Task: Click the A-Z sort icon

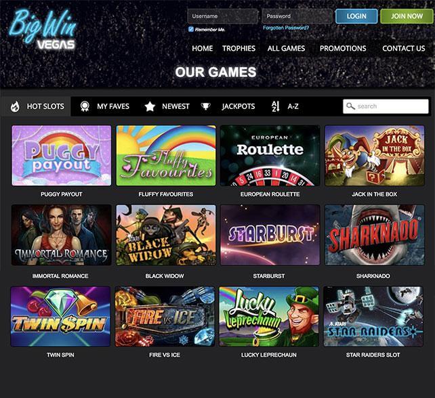Action: click(275, 106)
